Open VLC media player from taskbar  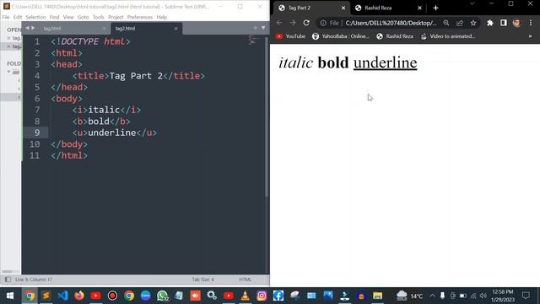[x=245, y=296]
